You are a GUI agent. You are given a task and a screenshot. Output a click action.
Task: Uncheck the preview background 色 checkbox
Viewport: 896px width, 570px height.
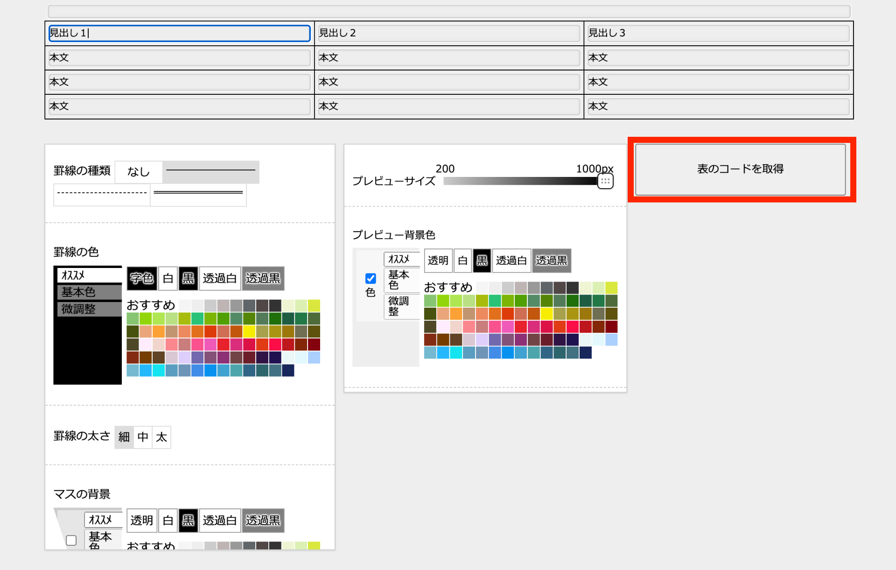pos(371,279)
